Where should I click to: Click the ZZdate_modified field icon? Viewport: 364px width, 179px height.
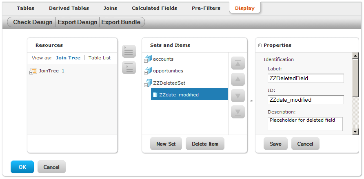point(155,95)
